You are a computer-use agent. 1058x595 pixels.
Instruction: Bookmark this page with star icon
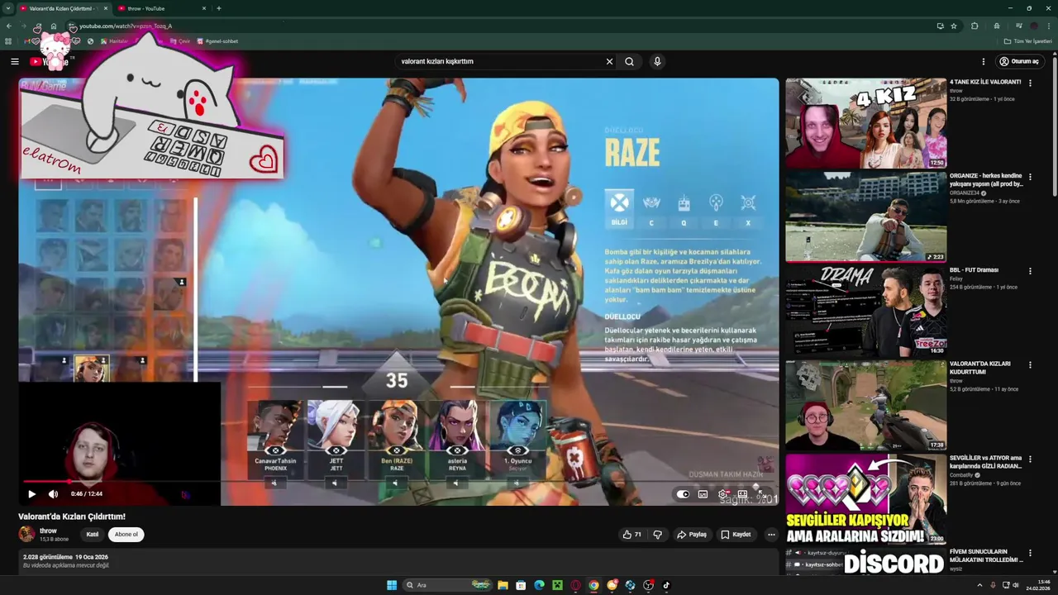954,26
